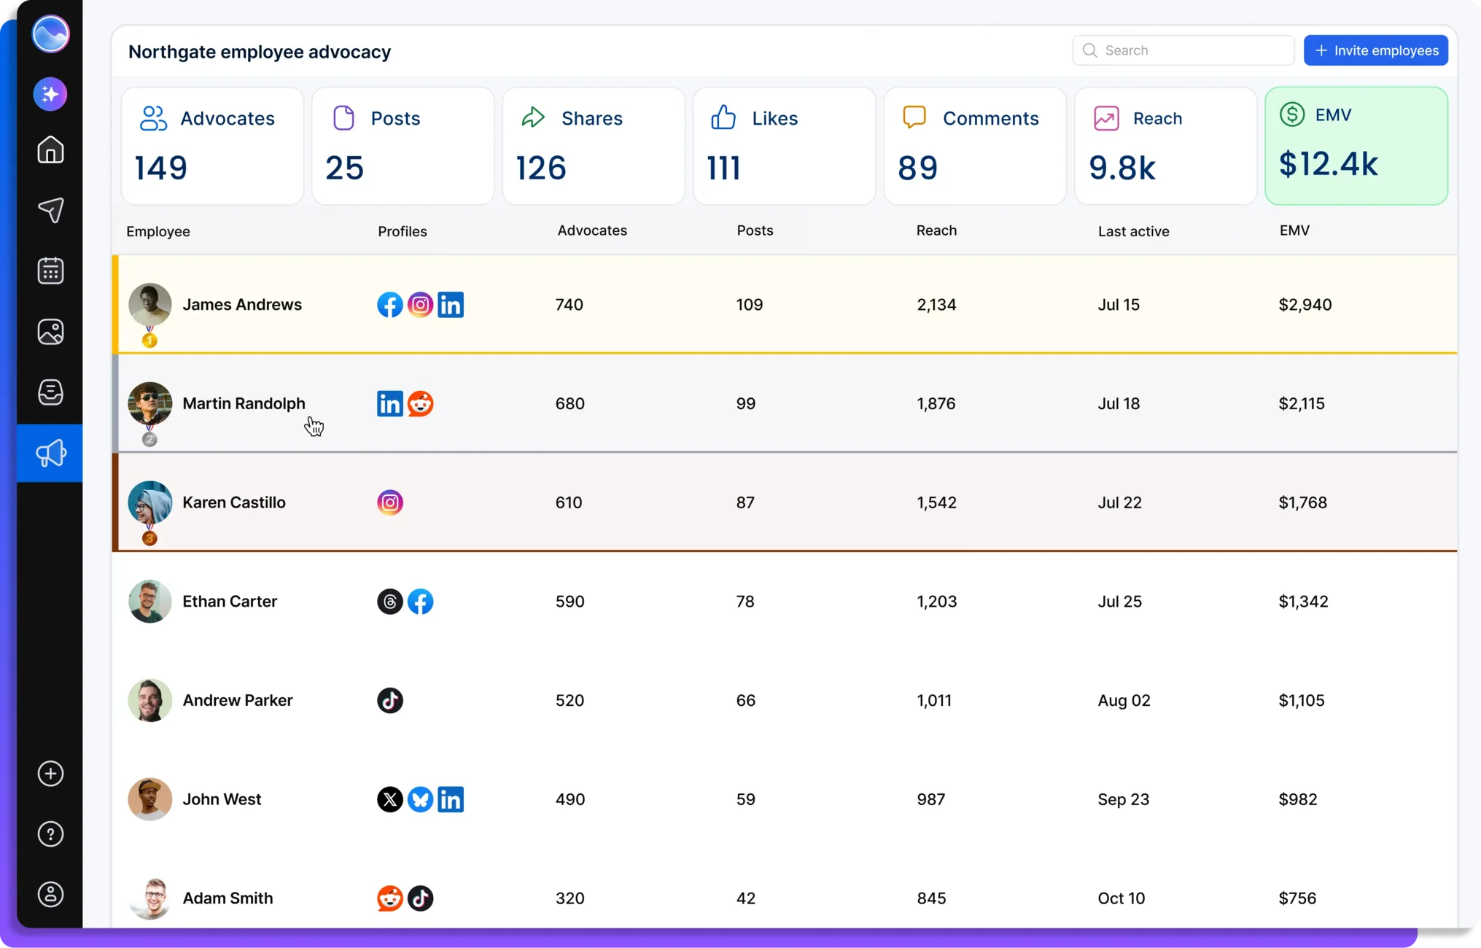Click John West's X profile icon
Viewport: 1481px width, 948px height.
(x=390, y=799)
